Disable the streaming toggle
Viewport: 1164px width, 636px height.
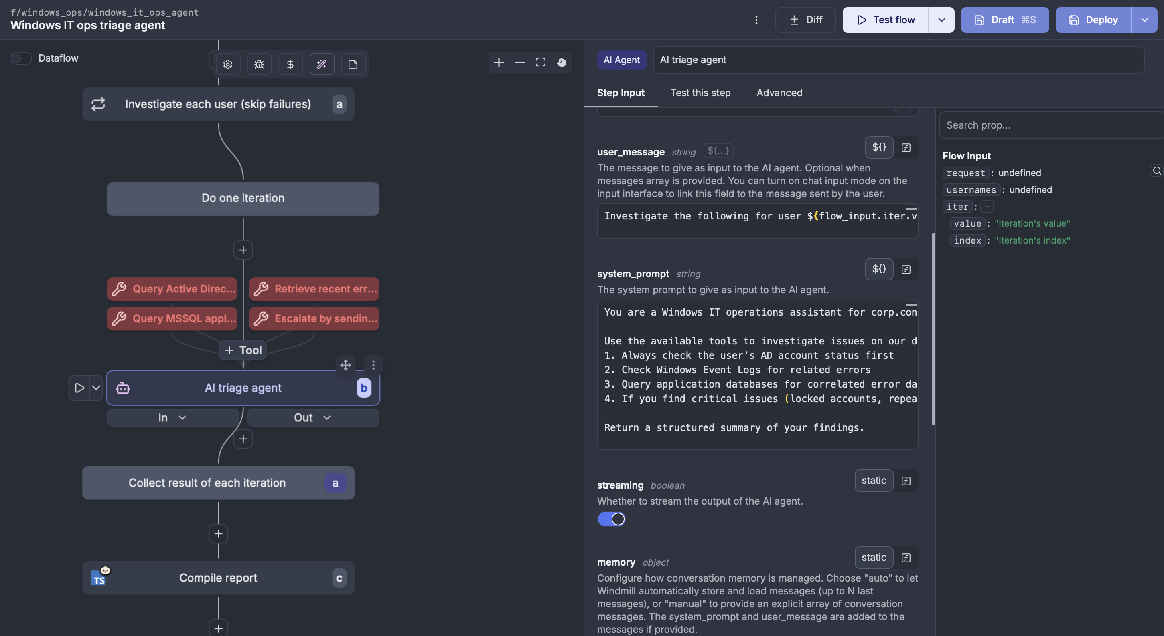pyautogui.click(x=611, y=519)
